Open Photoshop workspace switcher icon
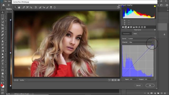The width and height of the screenshot is (169, 95). [161, 5]
